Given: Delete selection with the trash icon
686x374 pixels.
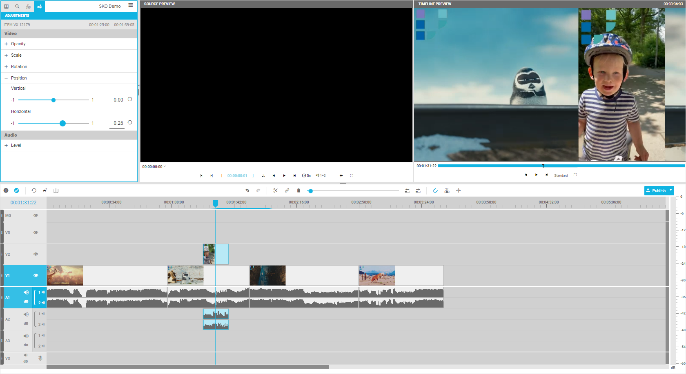Looking at the screenshot, I should [298, 190].
